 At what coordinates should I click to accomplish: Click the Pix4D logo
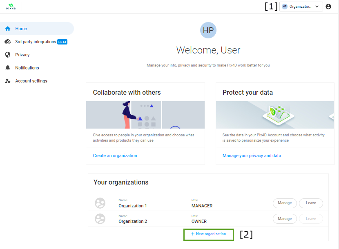coord(10,6)
